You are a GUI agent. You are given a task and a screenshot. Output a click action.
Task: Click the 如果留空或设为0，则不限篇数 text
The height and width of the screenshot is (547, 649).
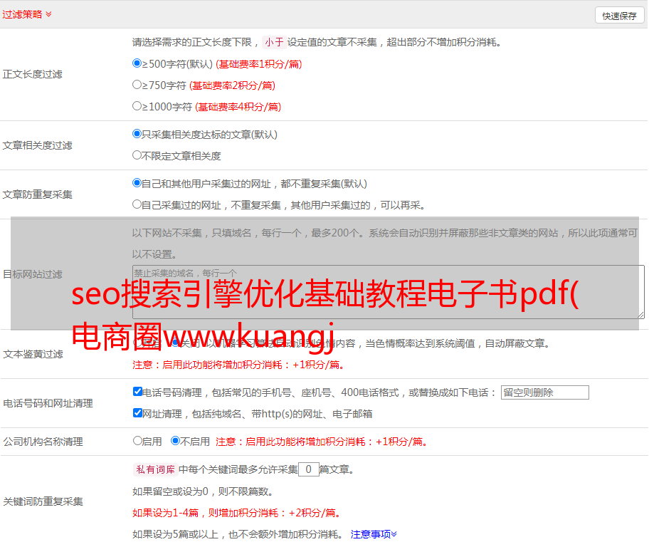pos(203,491)
